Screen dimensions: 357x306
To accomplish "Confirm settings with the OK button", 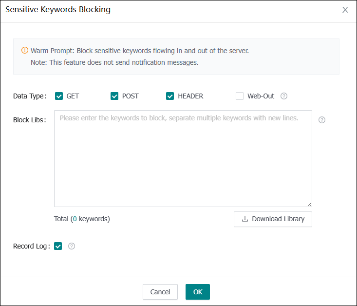I will pyautogui.click(x=197, y=292).
